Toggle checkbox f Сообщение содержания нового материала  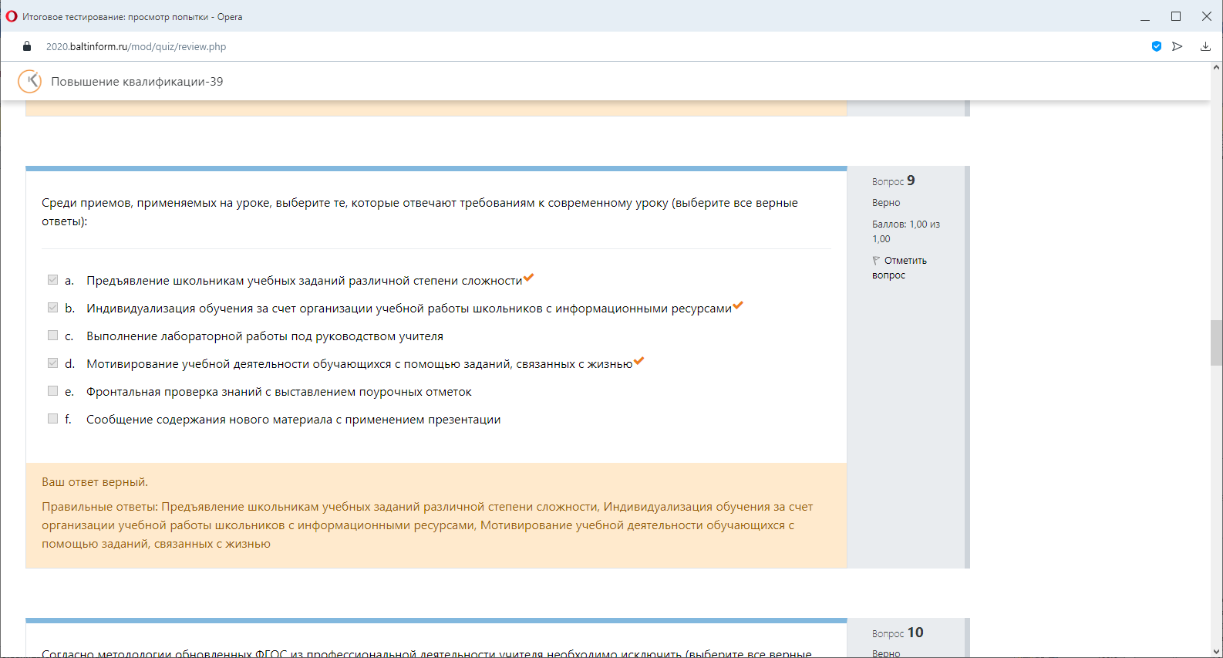pyautogui.click(x=52, y=419)
